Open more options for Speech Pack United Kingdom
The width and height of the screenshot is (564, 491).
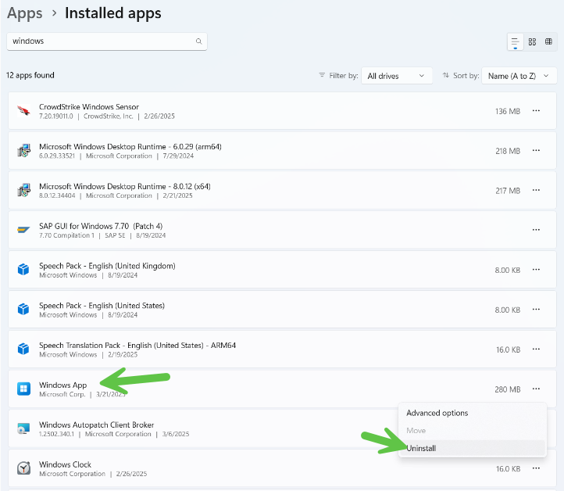[536, 270]
